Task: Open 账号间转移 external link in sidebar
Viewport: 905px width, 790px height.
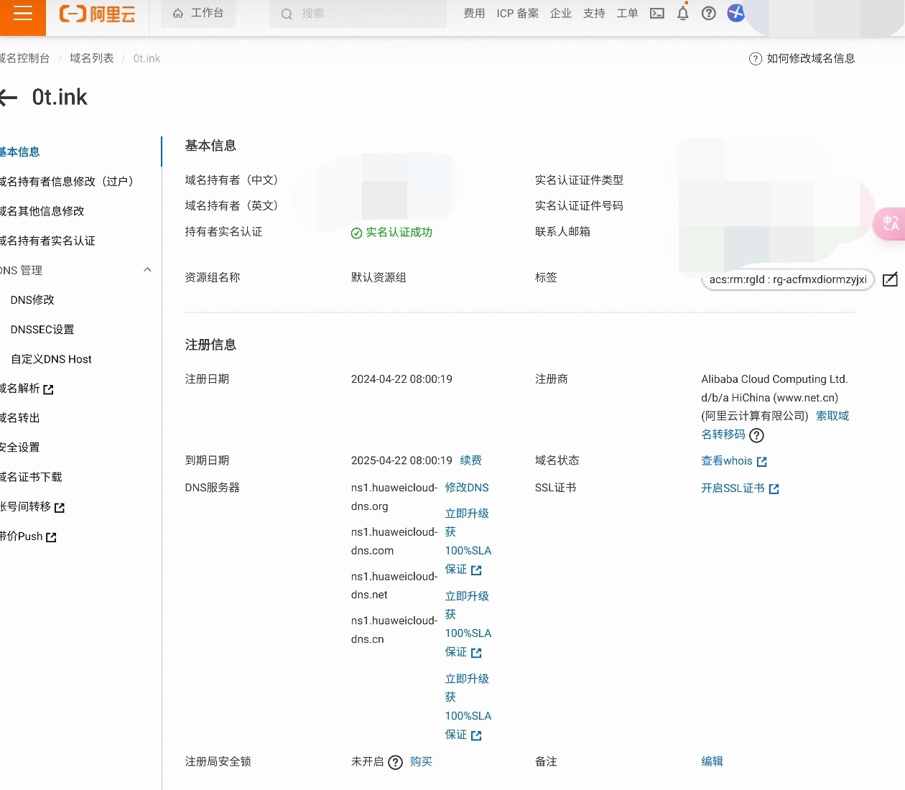Action: coord(32,507)
